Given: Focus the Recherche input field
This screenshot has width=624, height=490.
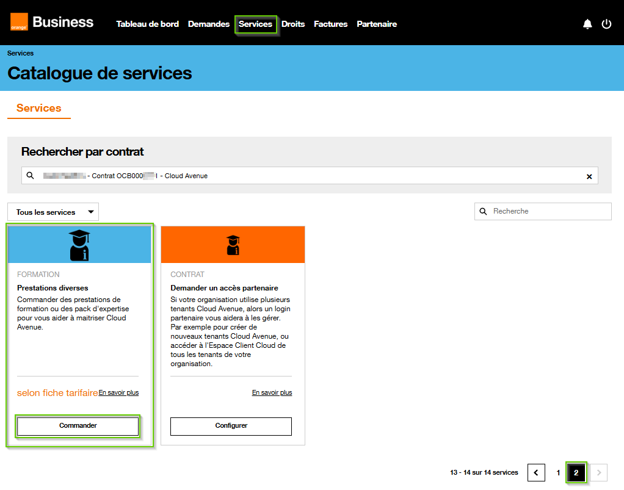Looking at the screenshot, I should (543, 211).
